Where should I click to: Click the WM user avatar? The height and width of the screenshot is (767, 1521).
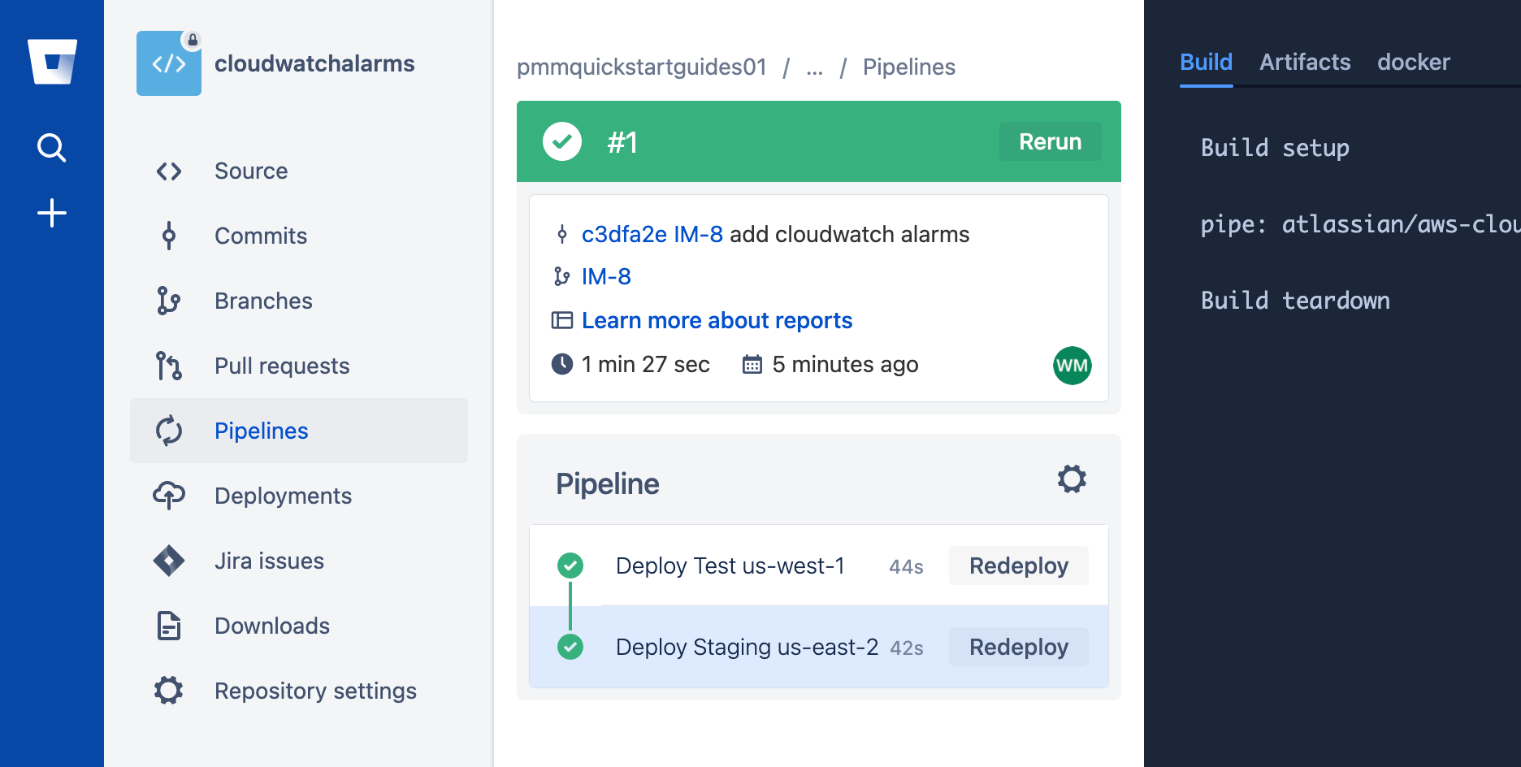tap(1072, 366)
